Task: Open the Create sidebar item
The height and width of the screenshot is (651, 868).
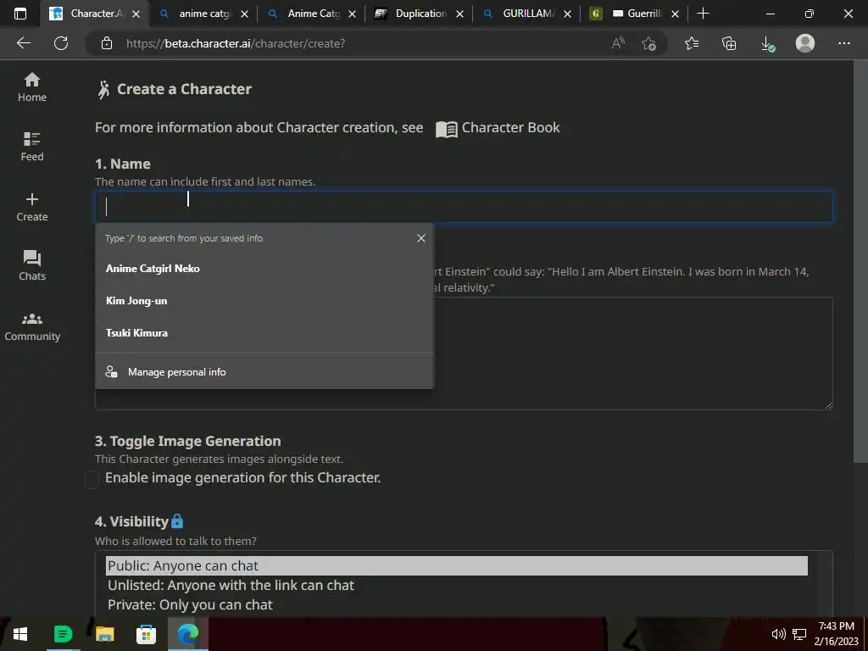Action: 32,207
